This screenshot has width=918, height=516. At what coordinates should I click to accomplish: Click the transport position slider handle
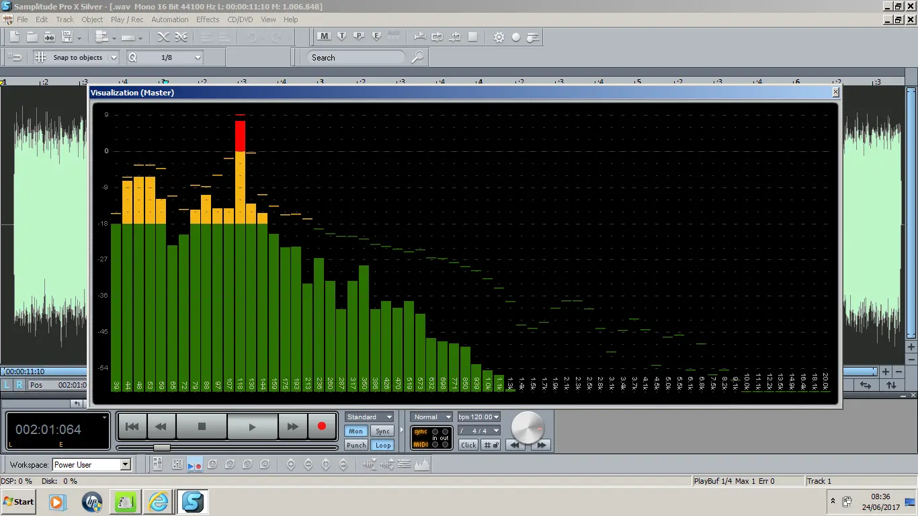[162, 447]
